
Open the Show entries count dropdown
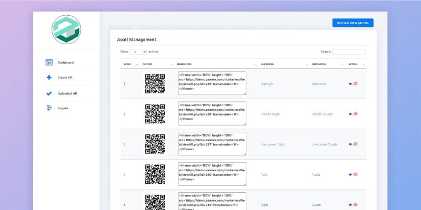click(x=138, y=52)
